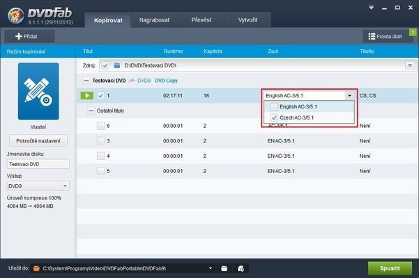This screenshot has height=278, width=419.
Task: Click the Runtime column header
Action: [173, 51]
